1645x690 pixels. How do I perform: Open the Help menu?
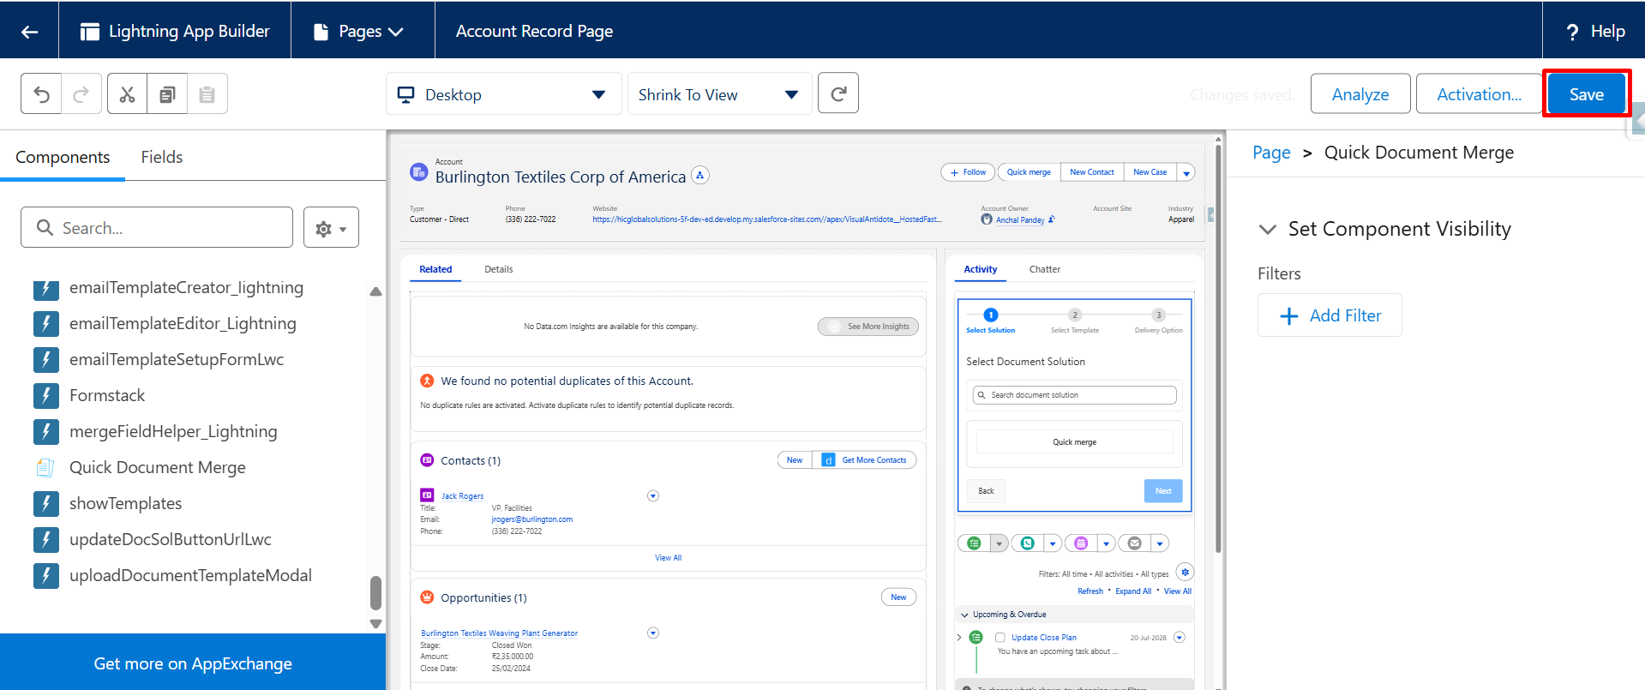click(x=1594, y=32)
